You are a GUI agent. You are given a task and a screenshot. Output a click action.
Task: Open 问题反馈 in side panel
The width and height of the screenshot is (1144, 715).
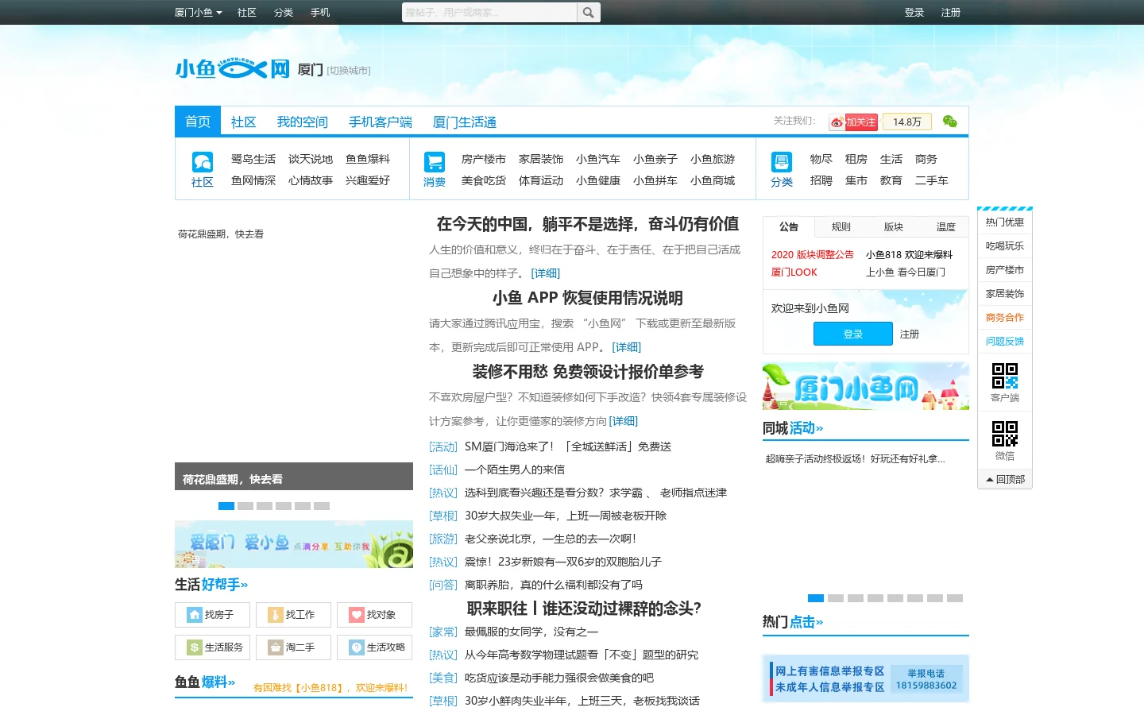[x=1005, y=342]
